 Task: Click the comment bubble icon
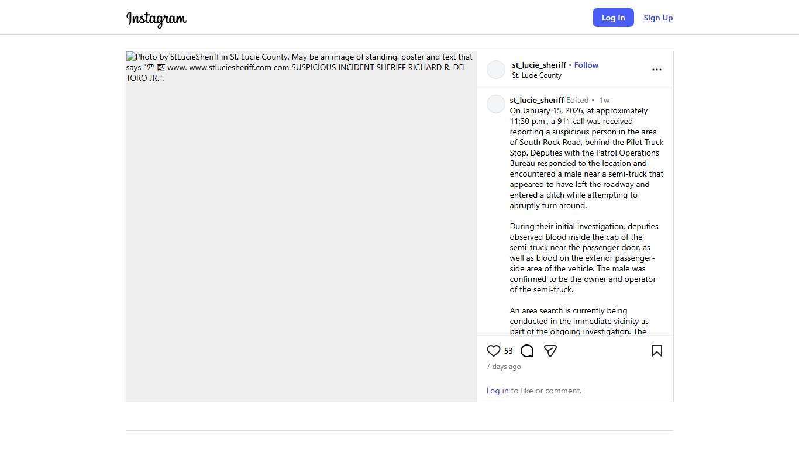point(527,351)
